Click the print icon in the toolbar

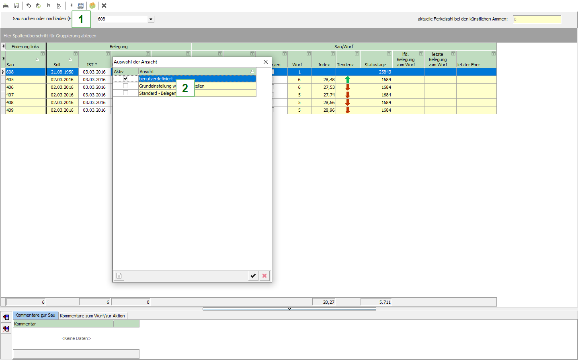pyautogui.click(x=6, y=6)
